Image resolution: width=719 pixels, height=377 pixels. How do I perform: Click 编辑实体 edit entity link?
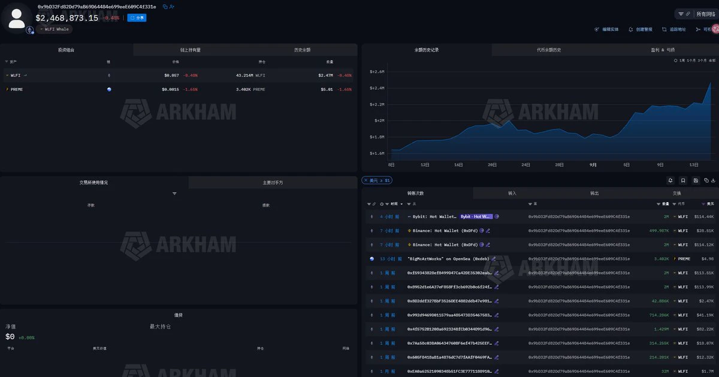tap(610, 29)
